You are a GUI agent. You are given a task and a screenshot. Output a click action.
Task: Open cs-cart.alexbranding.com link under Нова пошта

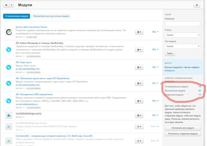pos(27,69)
